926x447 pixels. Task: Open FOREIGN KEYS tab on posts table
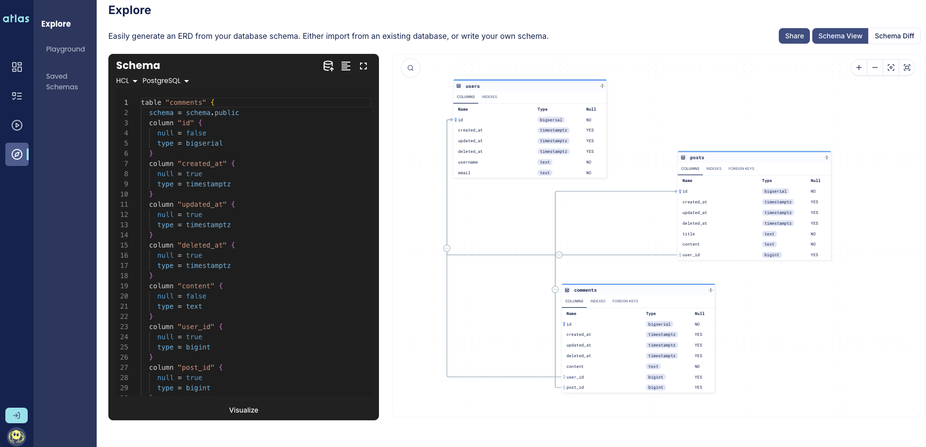point(741,168)
